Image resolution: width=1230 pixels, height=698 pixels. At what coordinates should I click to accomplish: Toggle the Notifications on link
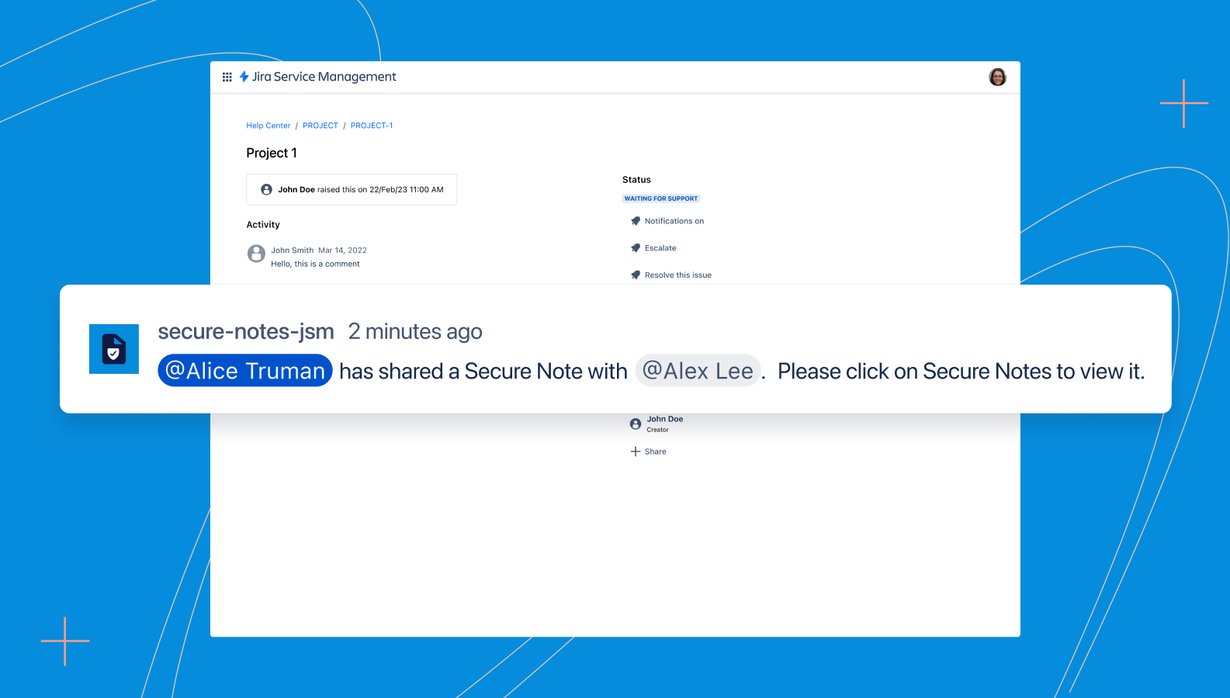[x=674, y=221]
